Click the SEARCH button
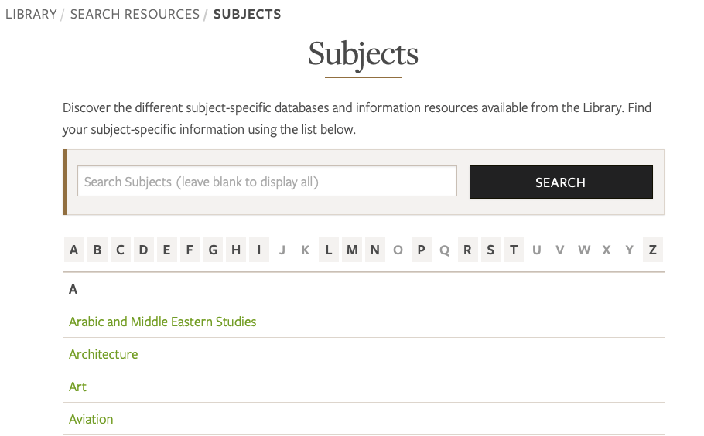Viewport: 704px width, 436px height. pyautogui.click(x=560, y=182)
